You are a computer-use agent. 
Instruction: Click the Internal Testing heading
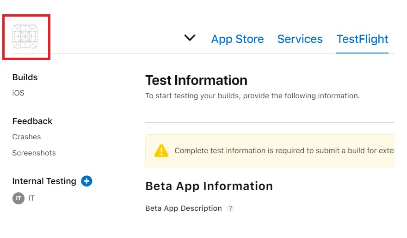click(x=44, y=181)
